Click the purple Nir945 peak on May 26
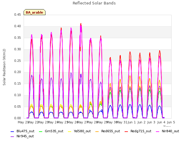This screenshot has height=142, width=189. point(71,73)
